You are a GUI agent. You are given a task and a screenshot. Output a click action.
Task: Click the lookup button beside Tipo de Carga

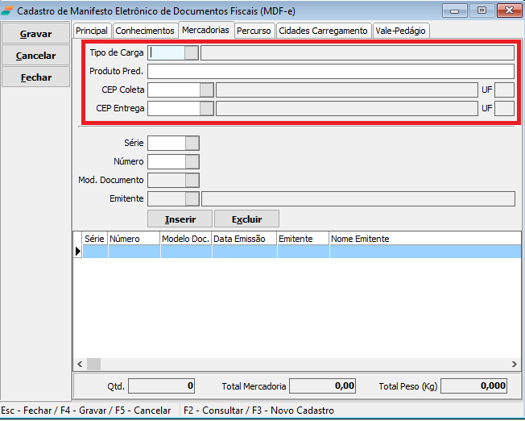[191, 53]
